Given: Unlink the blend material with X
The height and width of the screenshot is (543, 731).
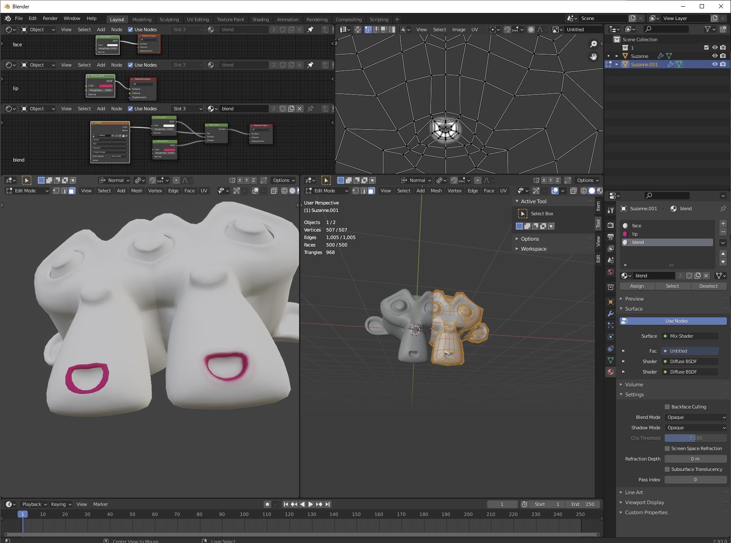Looking at the screenshot, I should [706, 276].
